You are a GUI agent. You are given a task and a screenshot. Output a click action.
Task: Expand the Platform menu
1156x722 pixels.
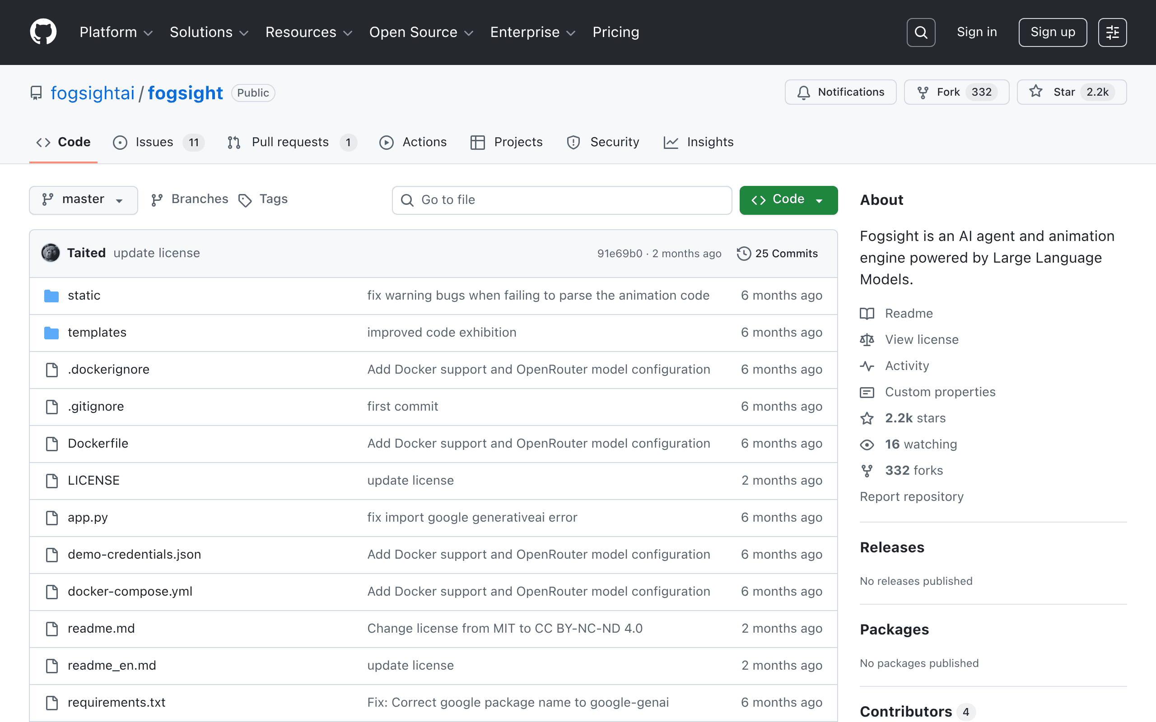(x=116, y=32)
